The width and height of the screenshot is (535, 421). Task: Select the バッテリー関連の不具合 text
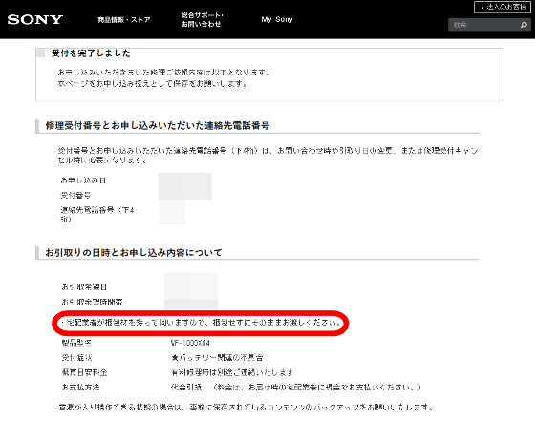217,358
